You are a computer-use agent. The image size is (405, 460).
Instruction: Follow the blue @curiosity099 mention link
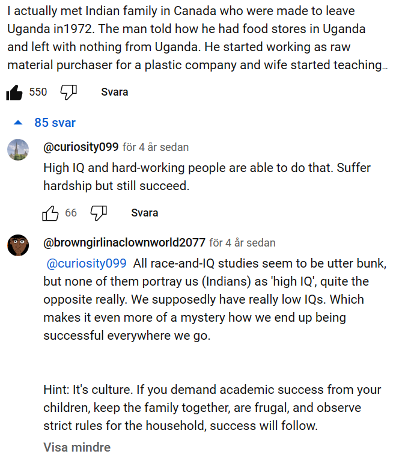coord(87,263)
